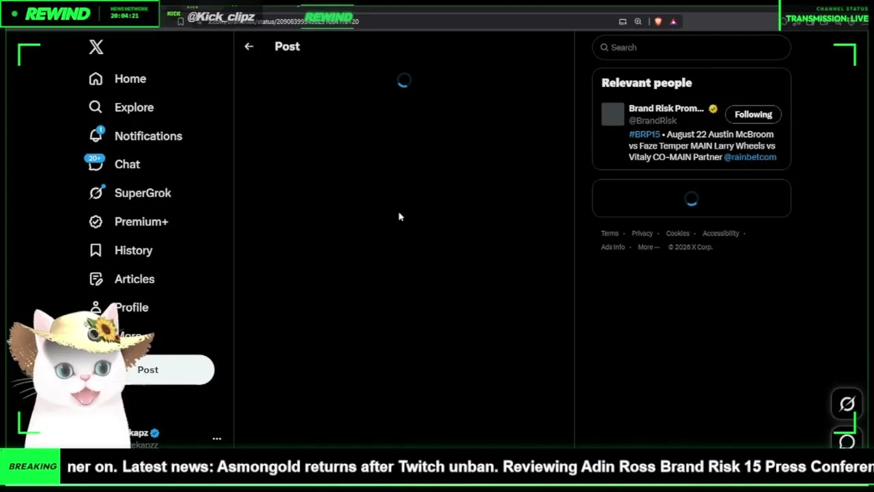Open the floating Grok button

click(x=847, y=405)
